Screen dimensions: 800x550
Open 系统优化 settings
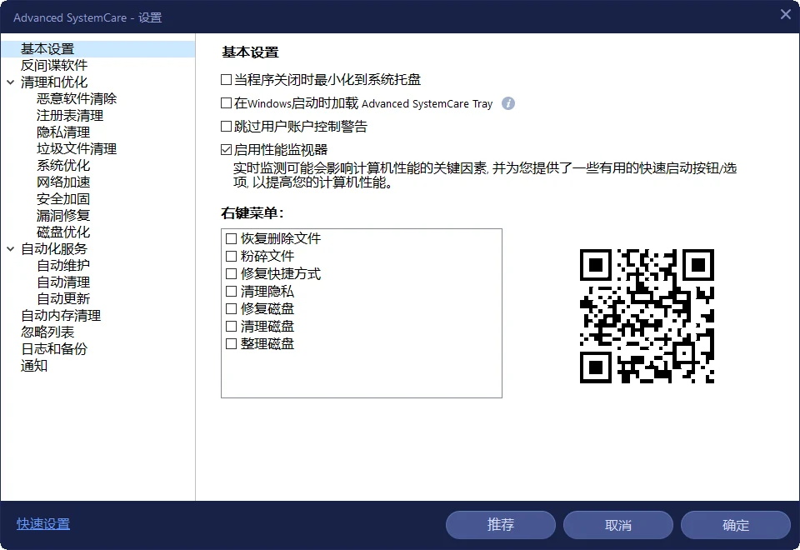click(63, 165)
